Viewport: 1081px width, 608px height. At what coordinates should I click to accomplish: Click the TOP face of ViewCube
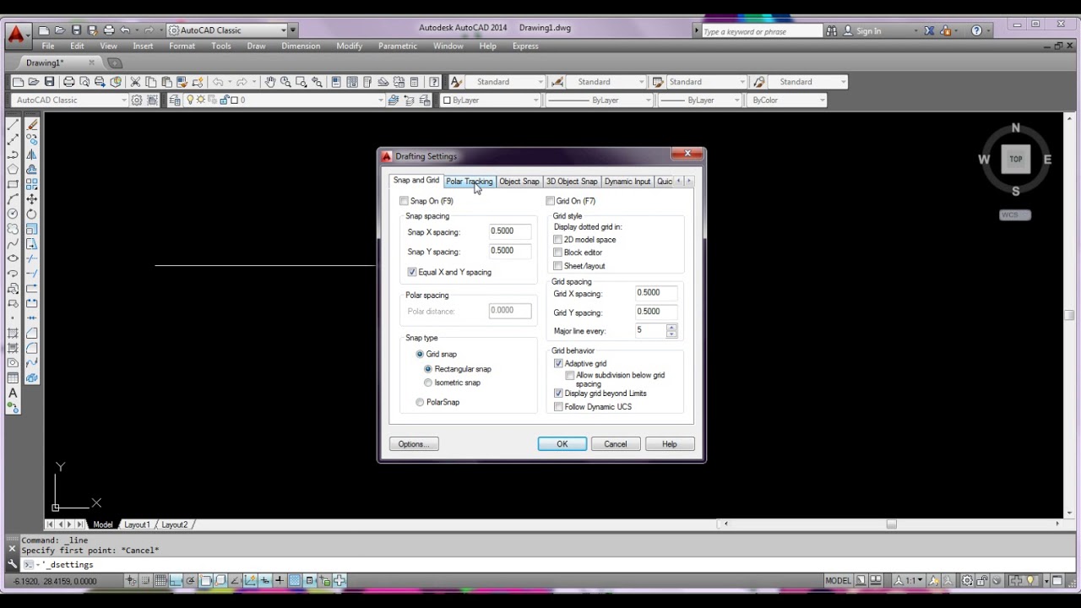pos(1016,159)
